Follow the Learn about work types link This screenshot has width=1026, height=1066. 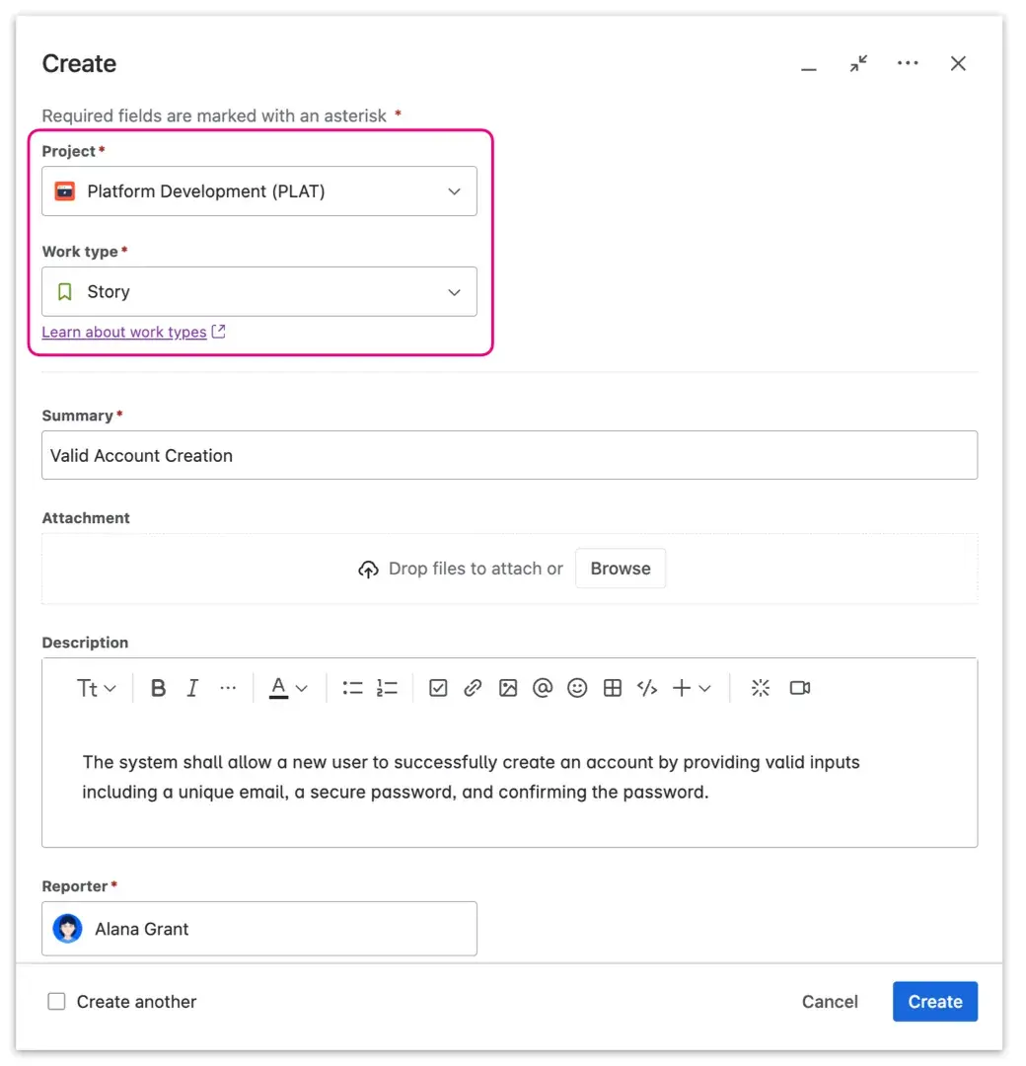point(124,332)
